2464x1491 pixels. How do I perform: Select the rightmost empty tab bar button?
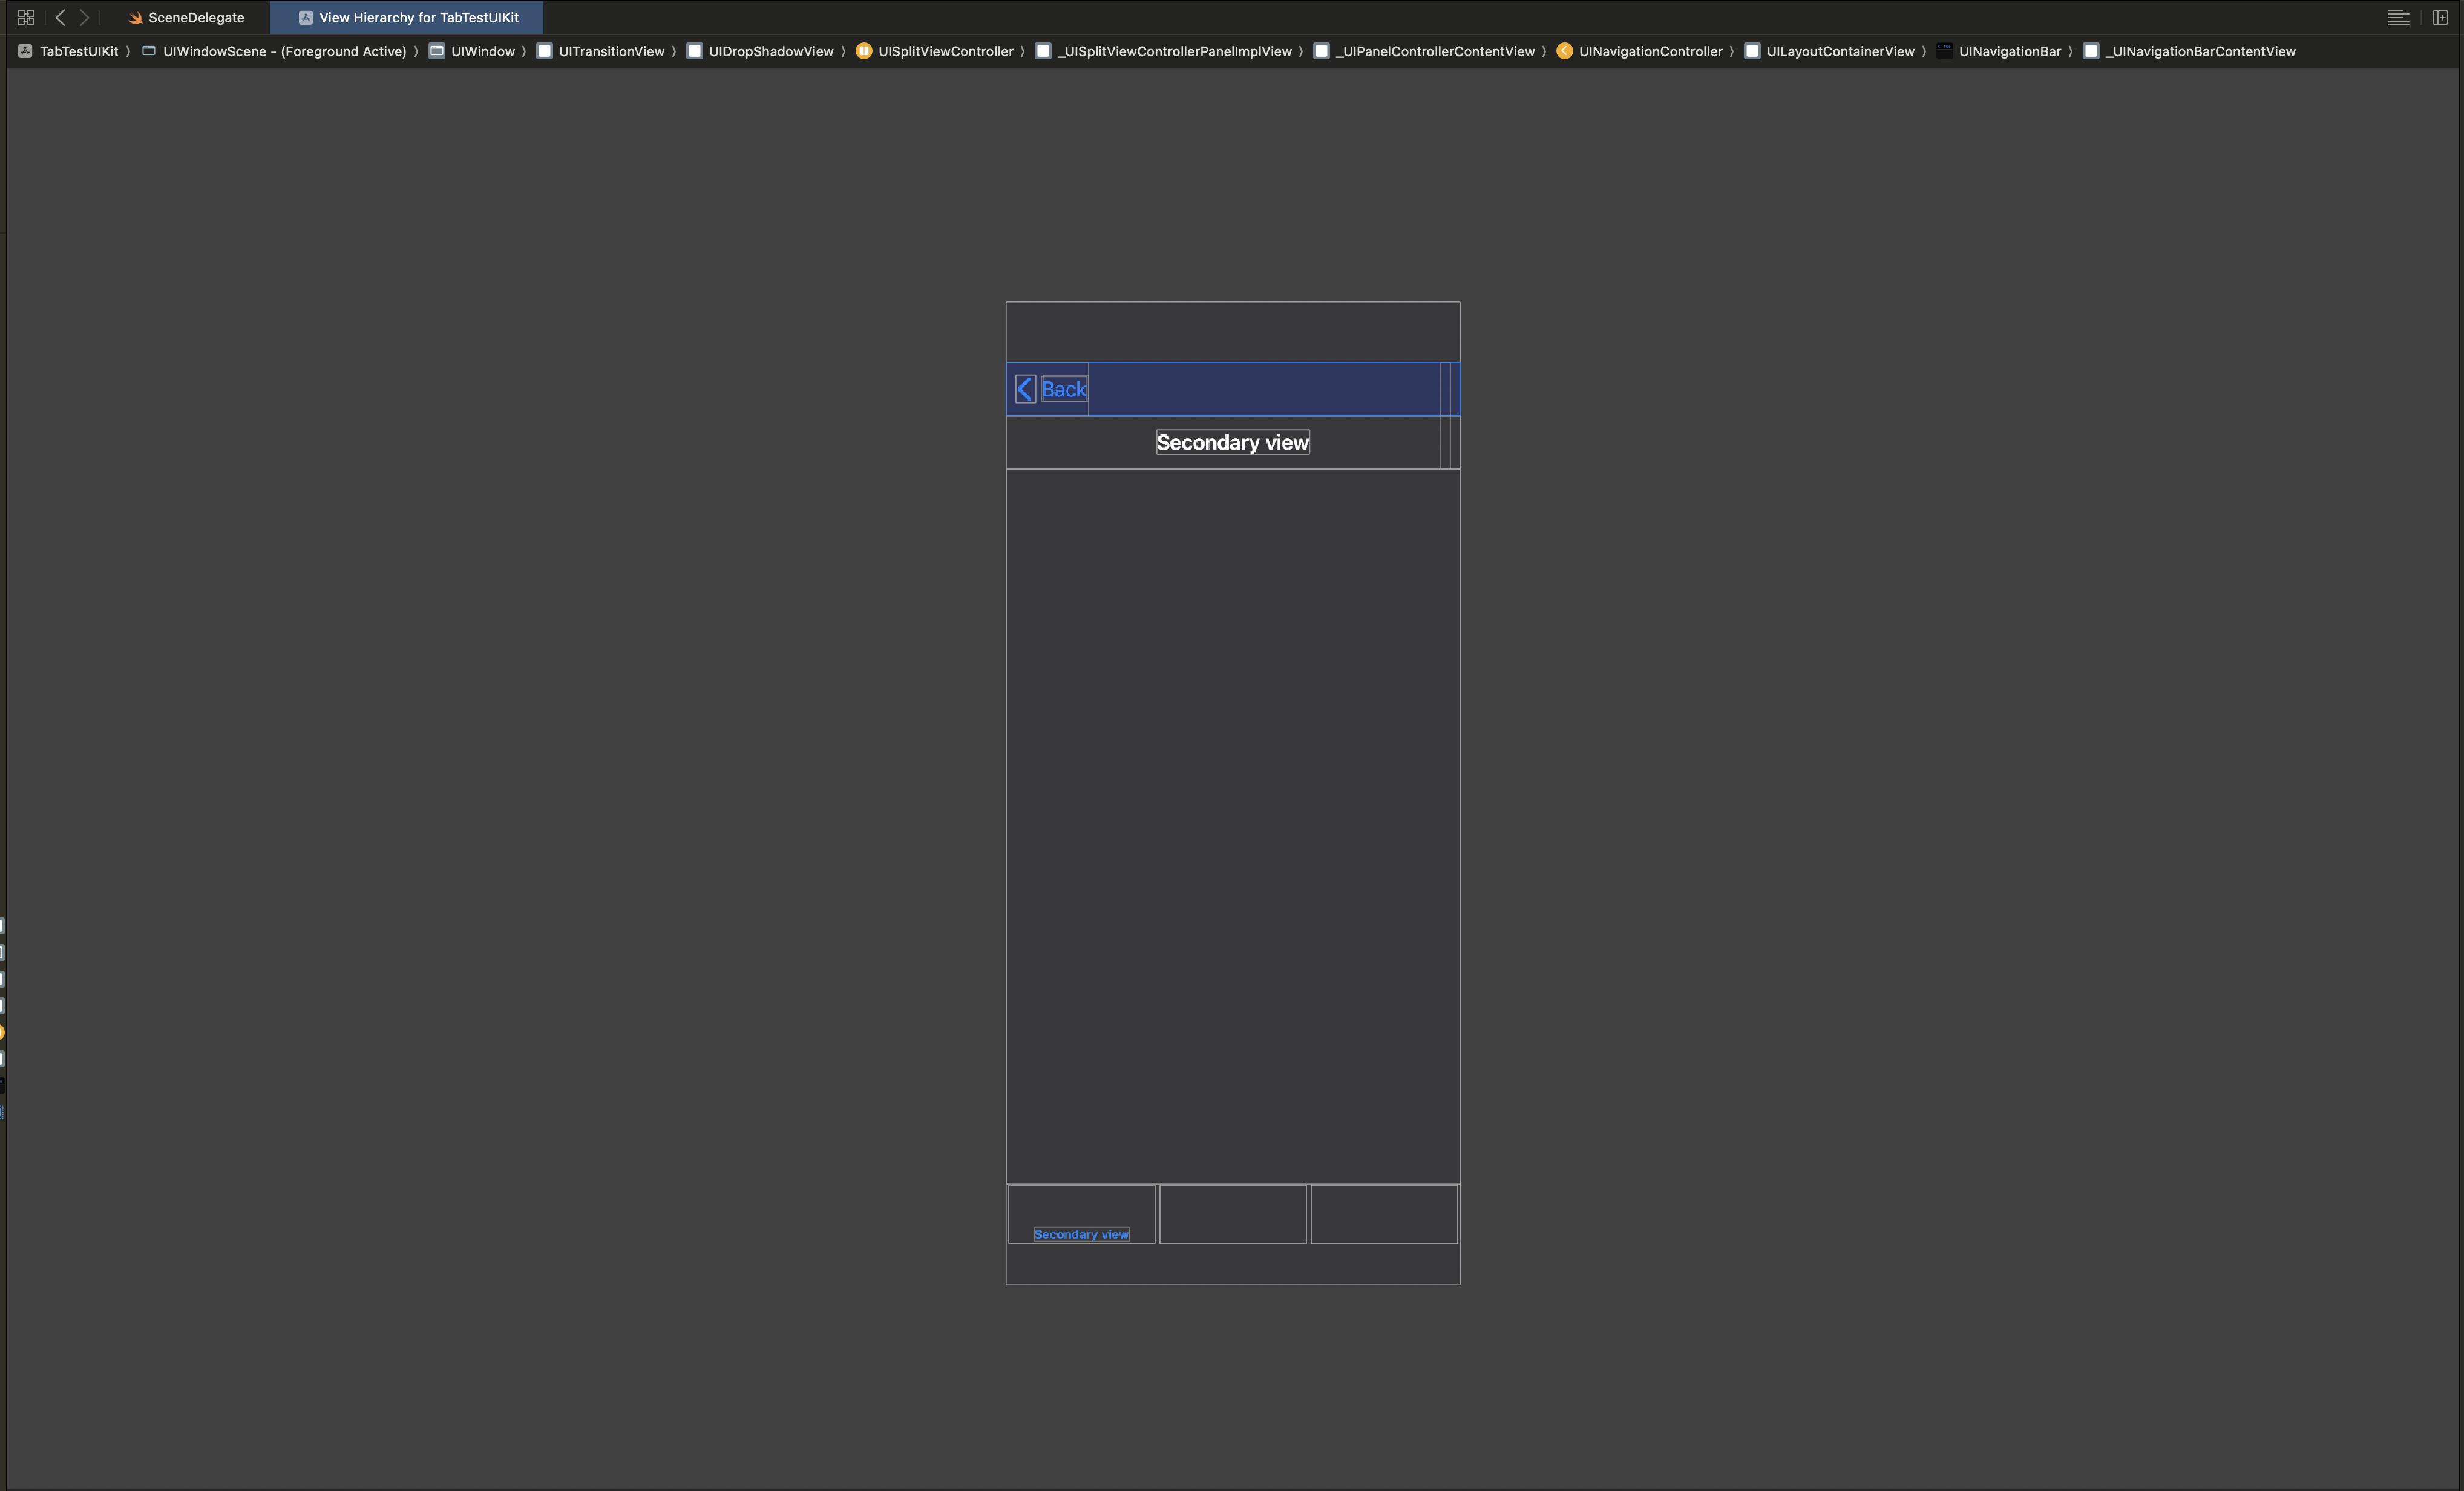(x=1384, y=1213)
